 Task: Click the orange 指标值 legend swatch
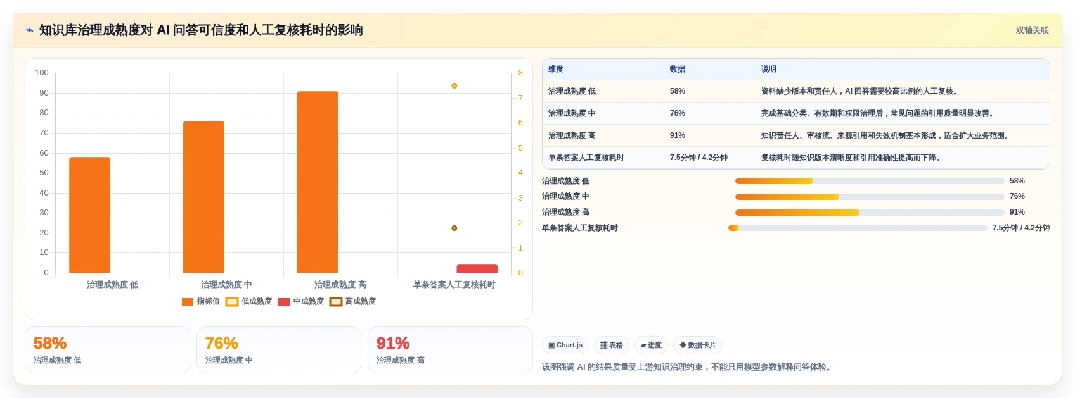tap(188, 302)
